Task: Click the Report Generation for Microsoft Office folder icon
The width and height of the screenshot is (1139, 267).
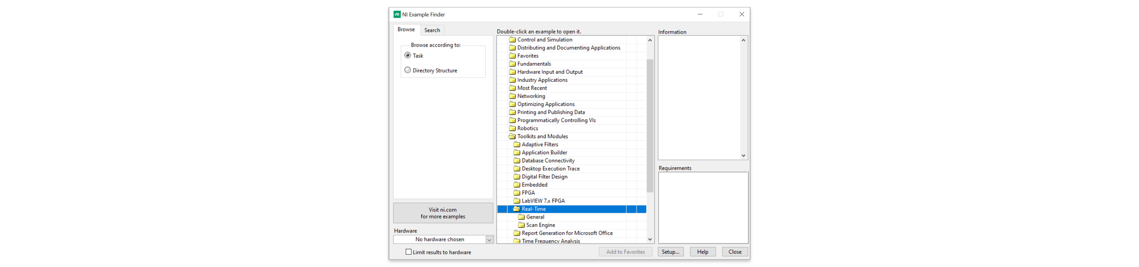Action: pos(517,233)
